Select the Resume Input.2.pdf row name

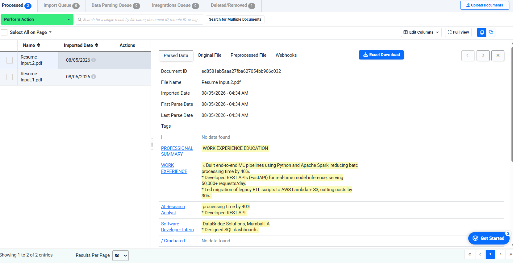point(31,60)
